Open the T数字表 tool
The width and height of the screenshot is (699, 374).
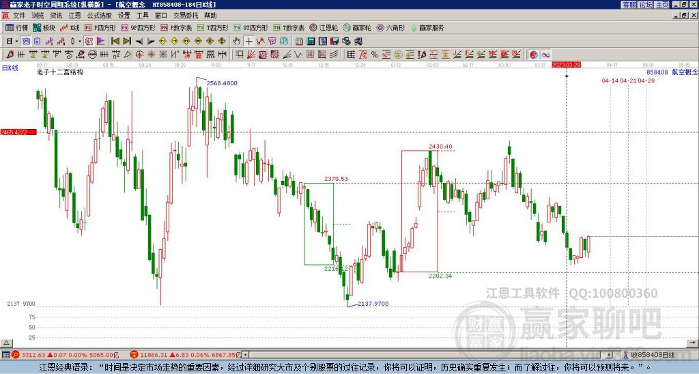(x=289, y=27)
